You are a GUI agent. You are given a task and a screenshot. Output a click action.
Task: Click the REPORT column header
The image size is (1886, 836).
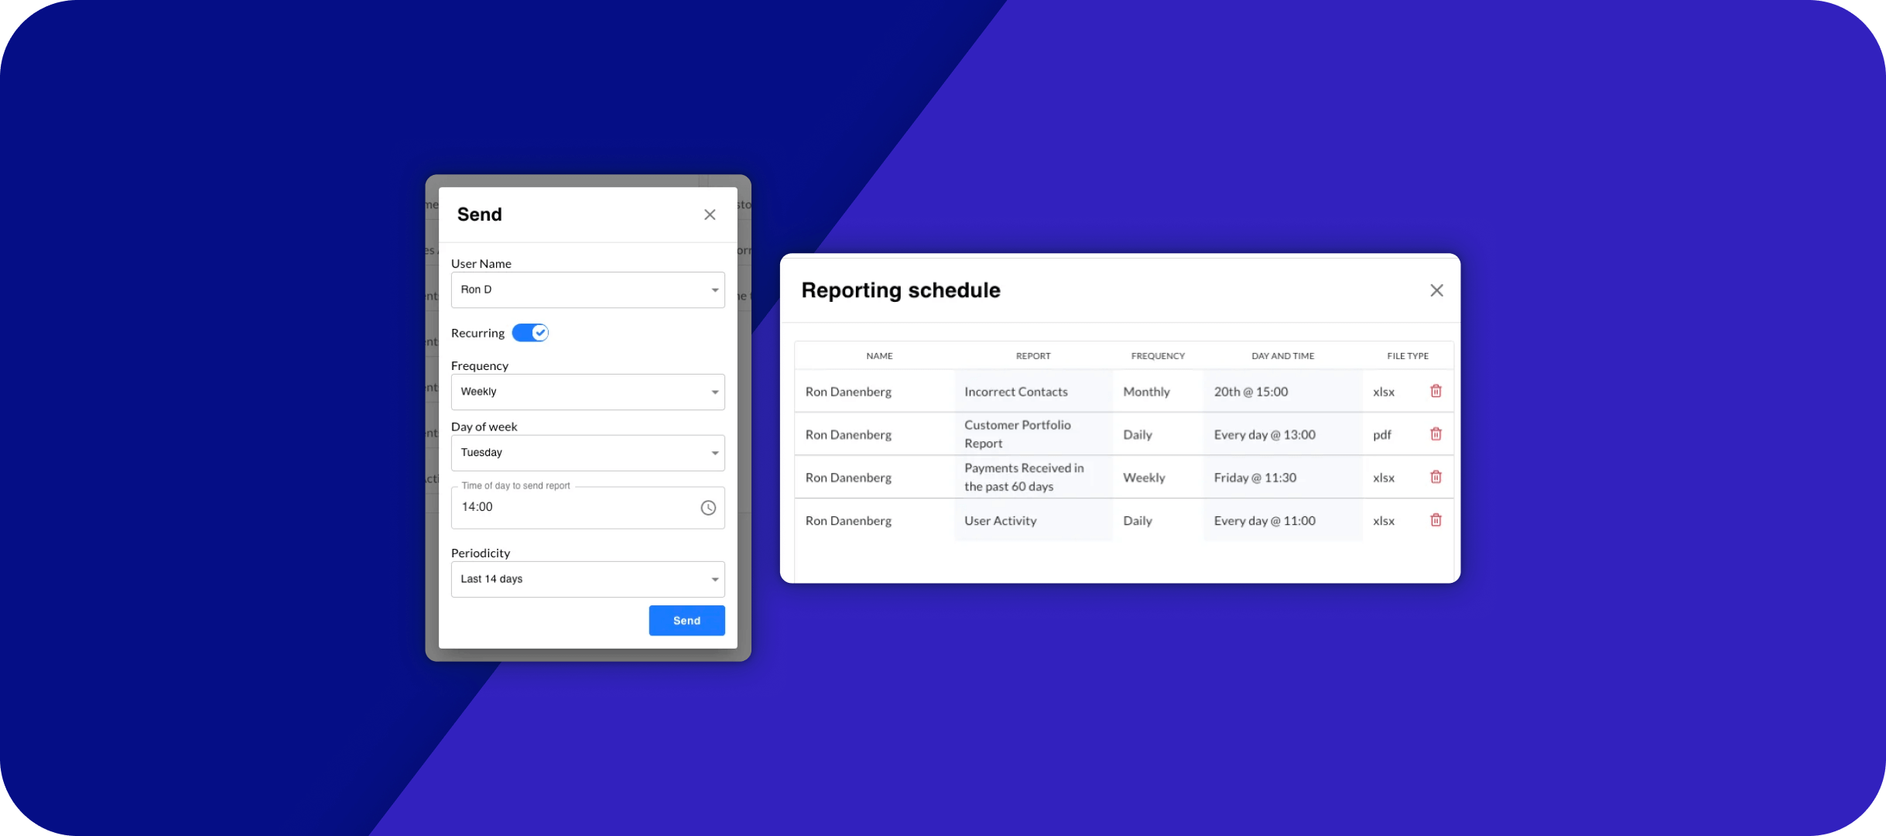(1033, 356)
